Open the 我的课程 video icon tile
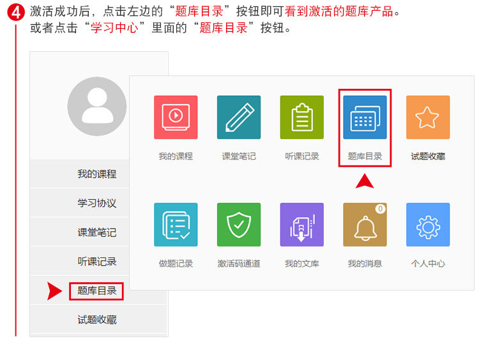This screenshot has height=350, width=479. pyautogui.click(x=176, y=118)
